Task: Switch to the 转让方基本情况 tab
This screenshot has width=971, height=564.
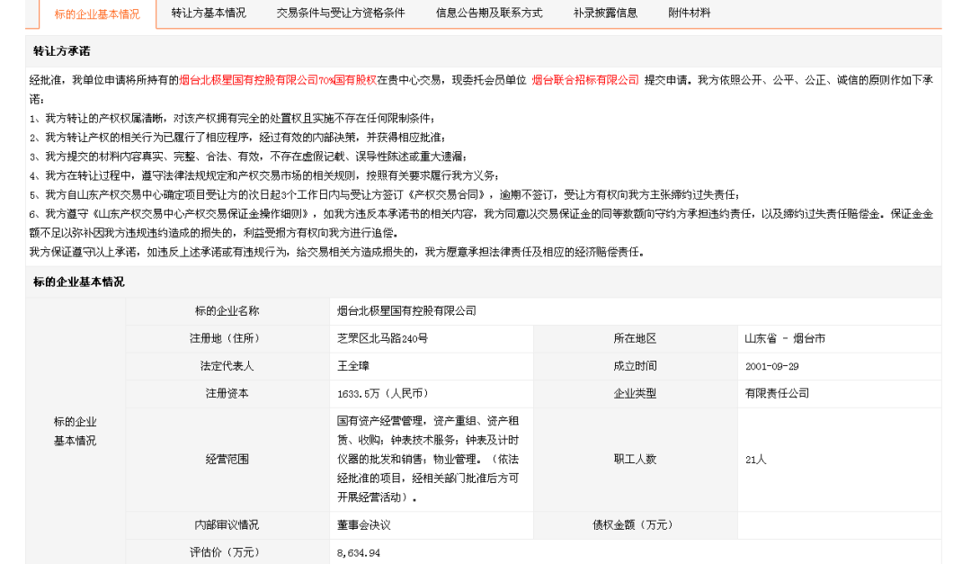Action: pyautogui.click(x=209, y=13)
